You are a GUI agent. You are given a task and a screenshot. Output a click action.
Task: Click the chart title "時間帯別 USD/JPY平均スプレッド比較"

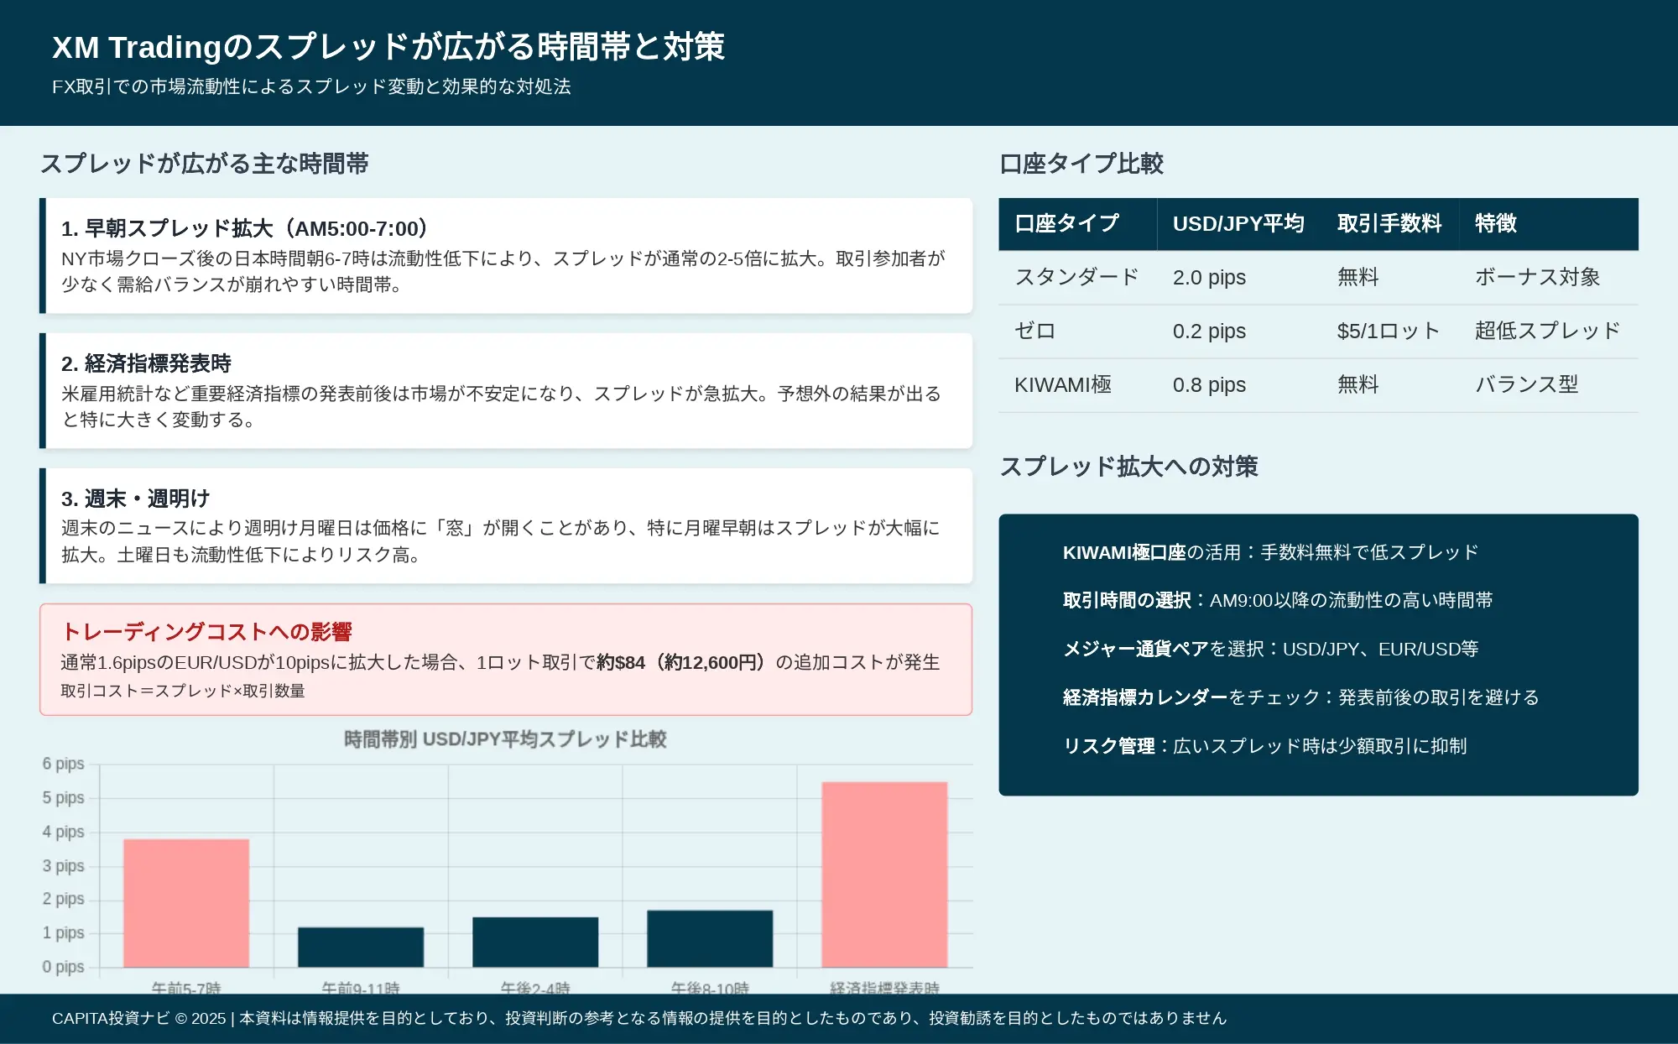[x=505, y=739]
